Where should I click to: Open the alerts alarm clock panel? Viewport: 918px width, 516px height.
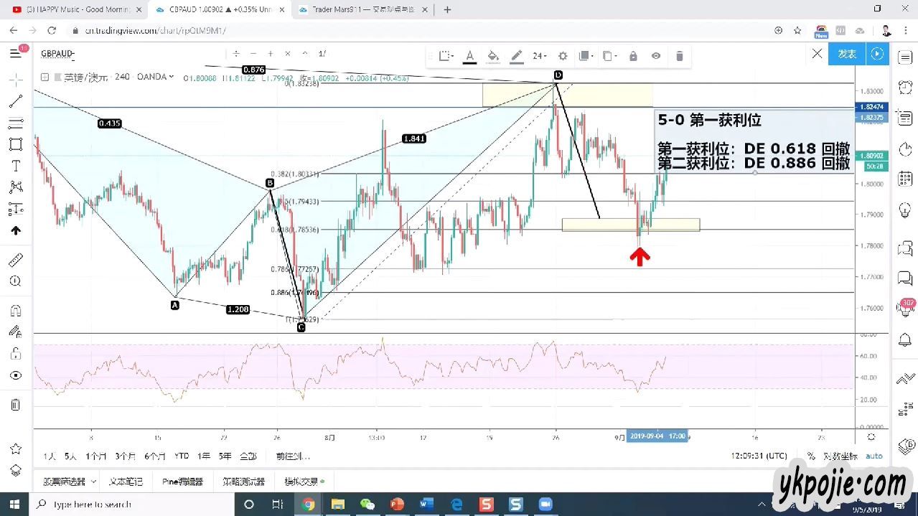pos(905,87)
